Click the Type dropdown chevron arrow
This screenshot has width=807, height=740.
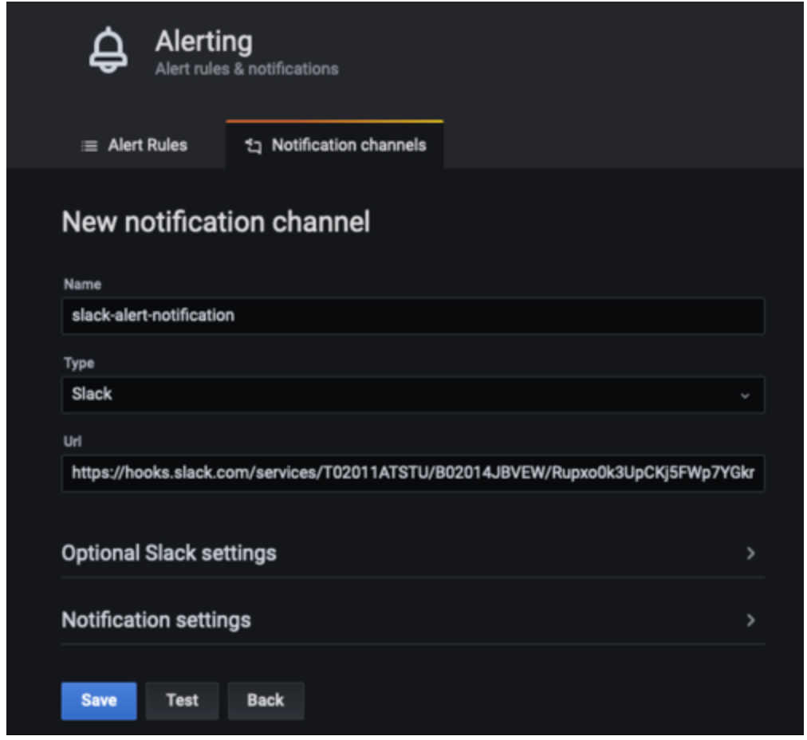(745, 396)
